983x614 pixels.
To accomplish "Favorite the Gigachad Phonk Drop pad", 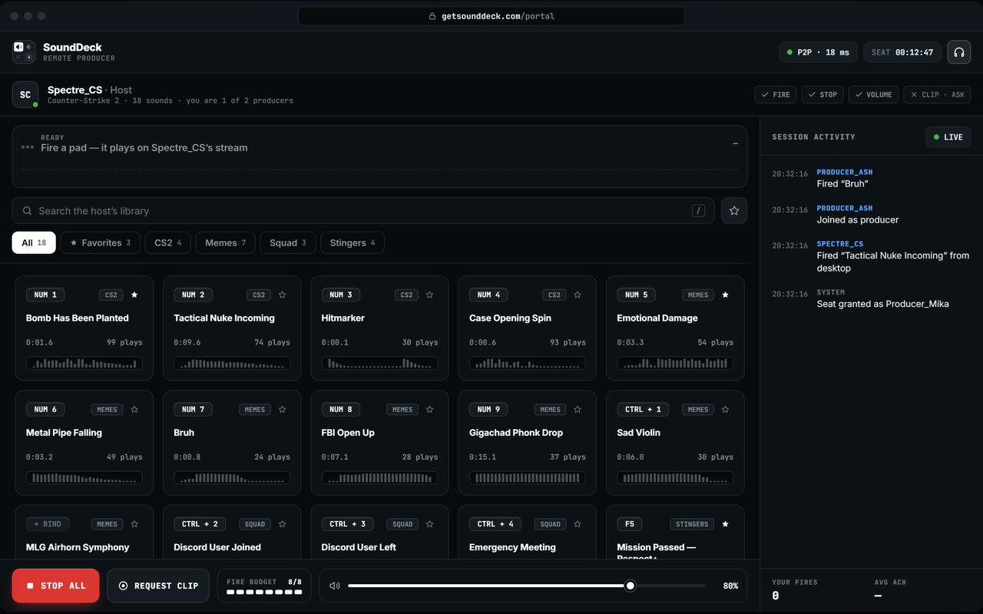I will pyautogui.click(x=578, y=410).
